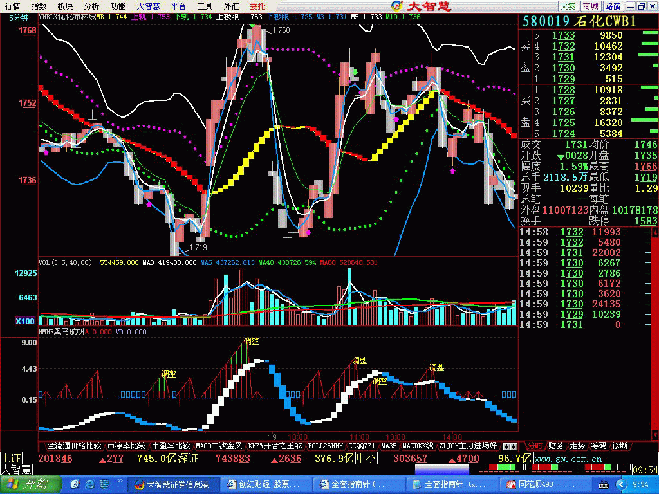Screen dimensions: 659x494
Task: Select the 诊断 side panel tab
Action: click(x=620, y=446)
